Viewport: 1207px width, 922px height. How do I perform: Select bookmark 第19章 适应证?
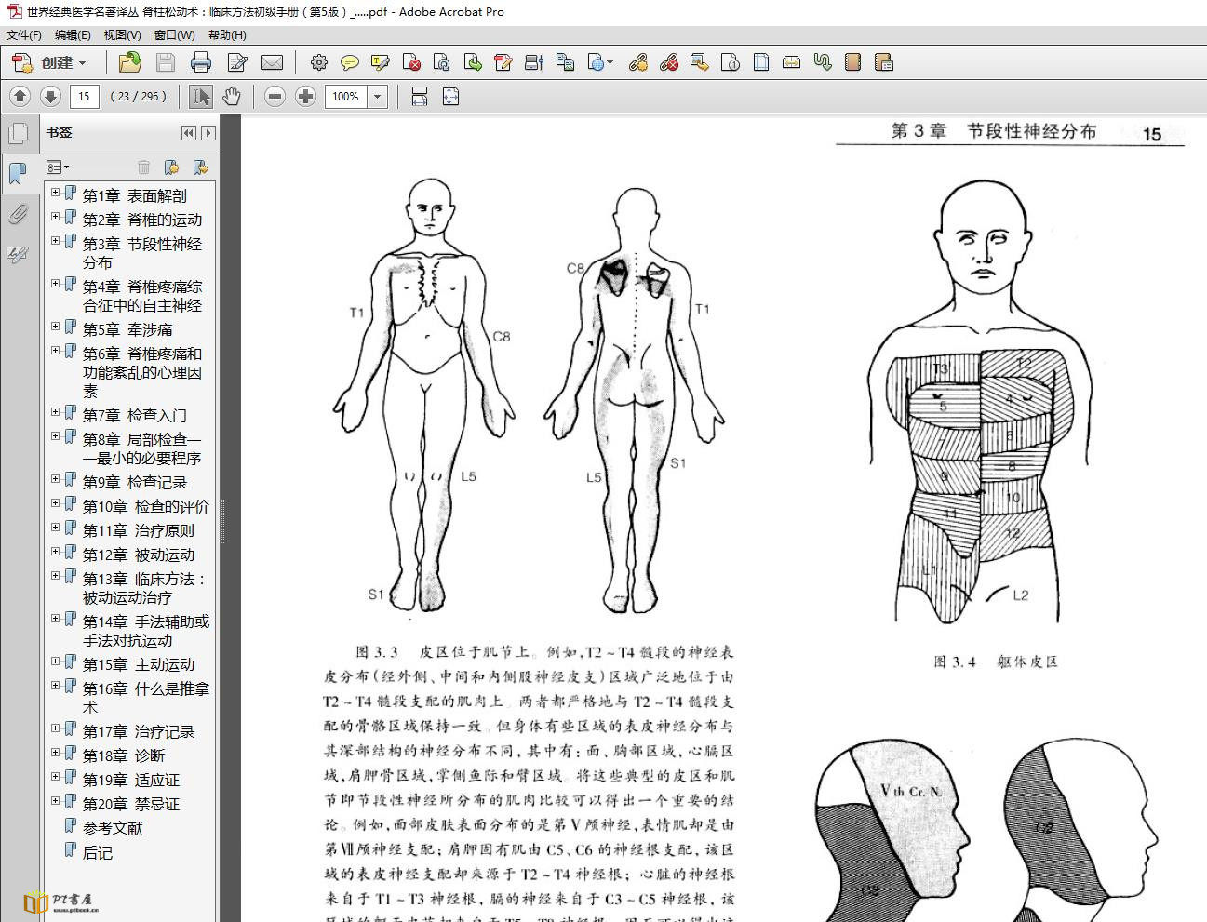click(x=131, y=781)
